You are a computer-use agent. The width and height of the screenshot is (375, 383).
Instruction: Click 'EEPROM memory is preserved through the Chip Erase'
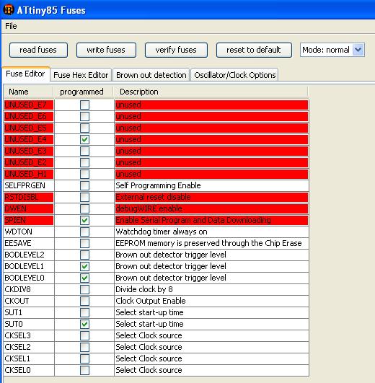(x=208, y=243)
